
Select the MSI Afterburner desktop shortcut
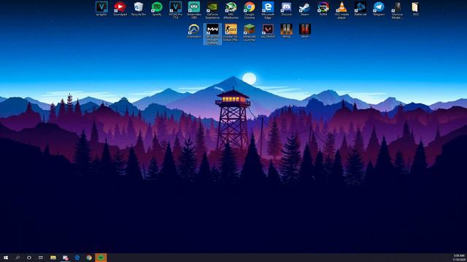(x=231, y=10)
